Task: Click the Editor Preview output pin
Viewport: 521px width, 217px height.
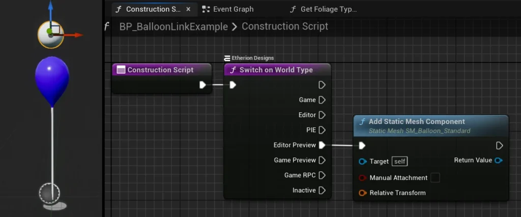Action: [x=322, y=145]
